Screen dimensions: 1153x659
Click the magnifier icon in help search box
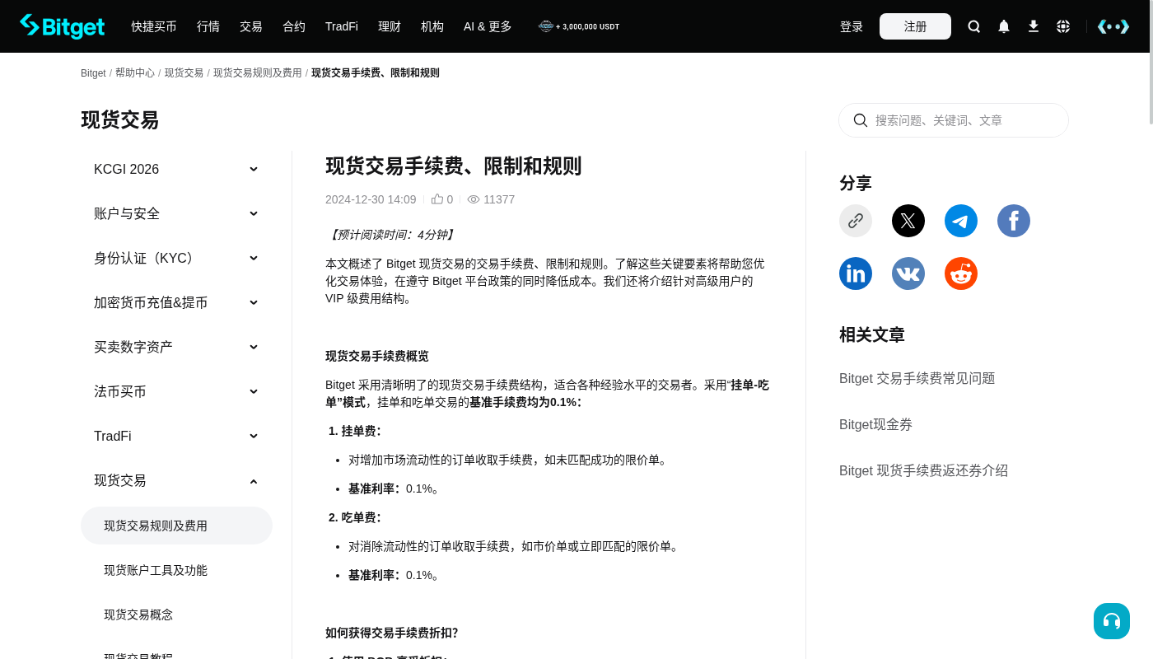(x=861, y=120)
